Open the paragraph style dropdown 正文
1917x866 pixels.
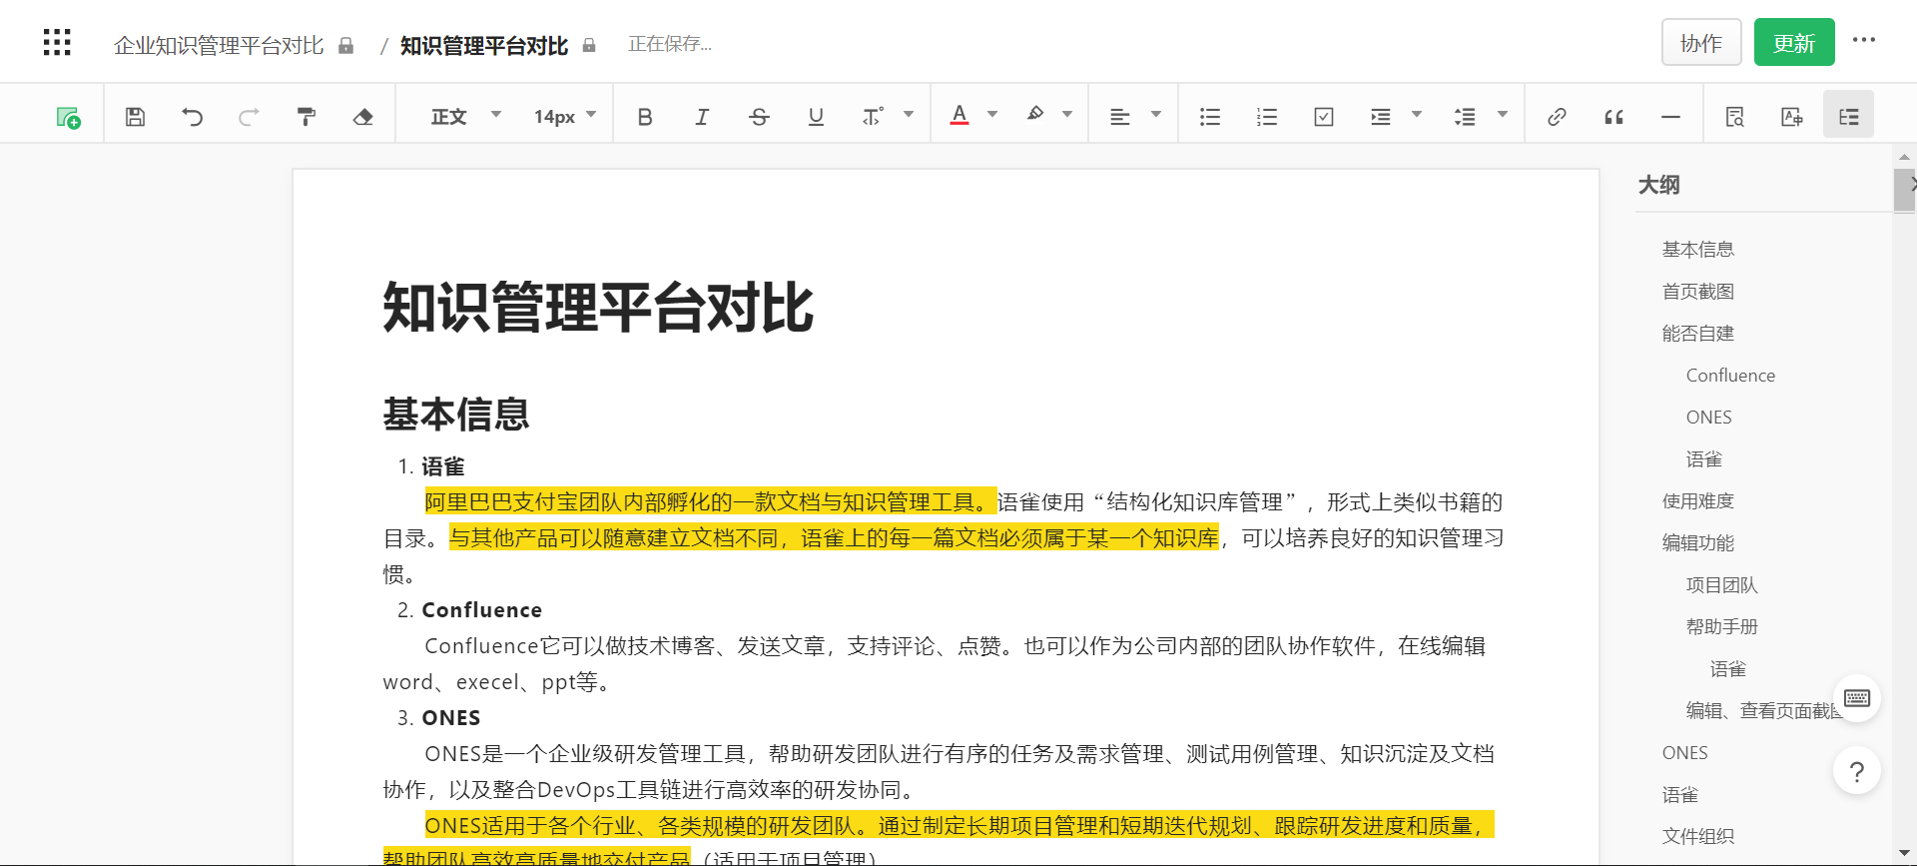(465, 117)
